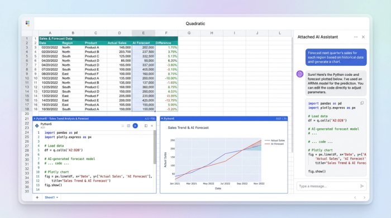Close the Python code editor
This screenshot has width=391, height=218.
click(151, 125)
